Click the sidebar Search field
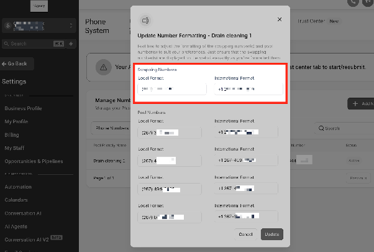The image size is (374, 252). tap(34, 44)
